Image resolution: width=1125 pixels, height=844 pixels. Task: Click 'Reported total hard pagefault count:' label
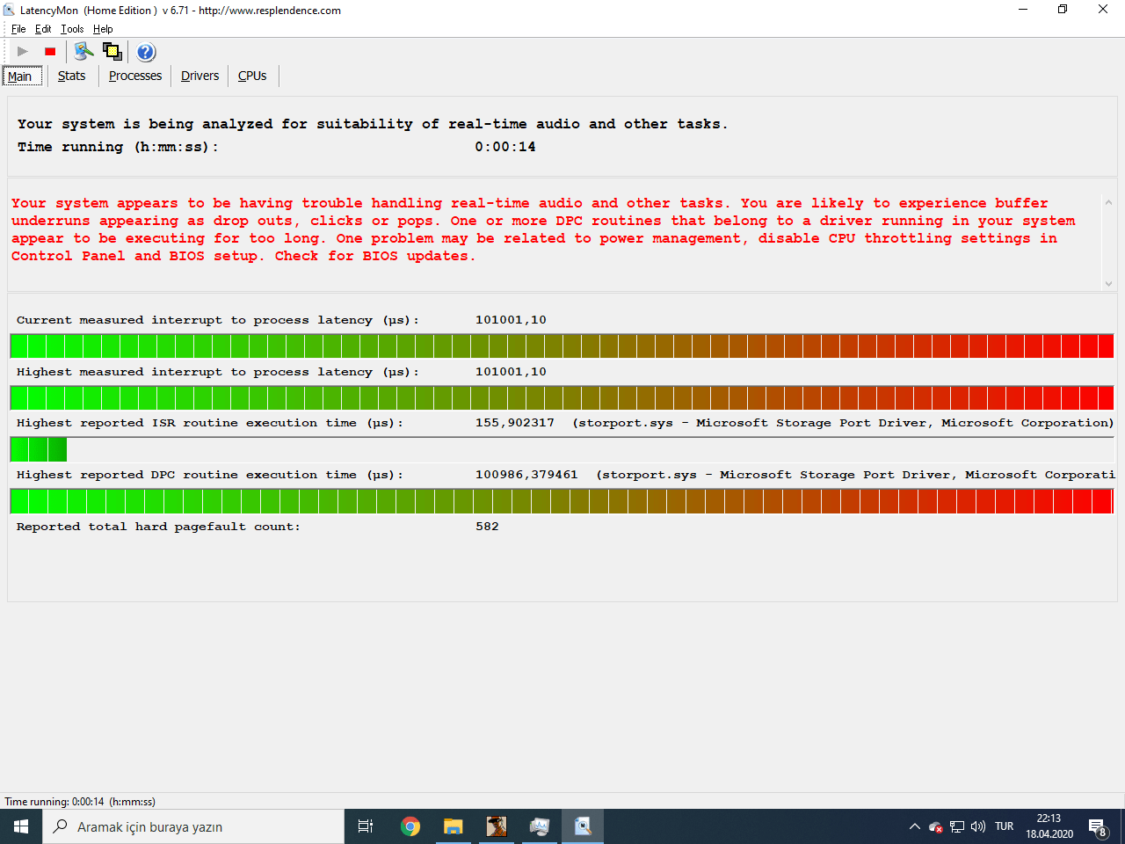click(x=158, y=527)
